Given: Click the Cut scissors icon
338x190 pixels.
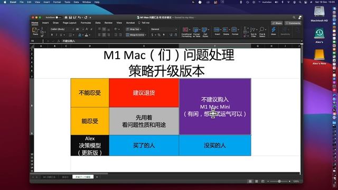Looking at the screenshot, I should pos(42,28).
